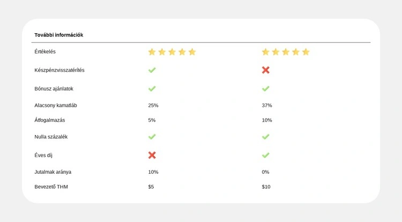Click the second star in left rating
The height and width of the screenshot is (222, 402).
tap(162, 52)
